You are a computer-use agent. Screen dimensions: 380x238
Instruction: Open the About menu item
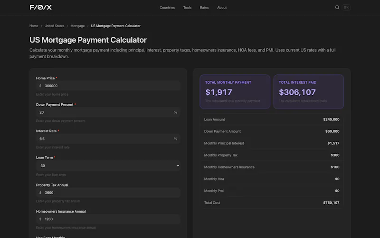coord(222,8)
